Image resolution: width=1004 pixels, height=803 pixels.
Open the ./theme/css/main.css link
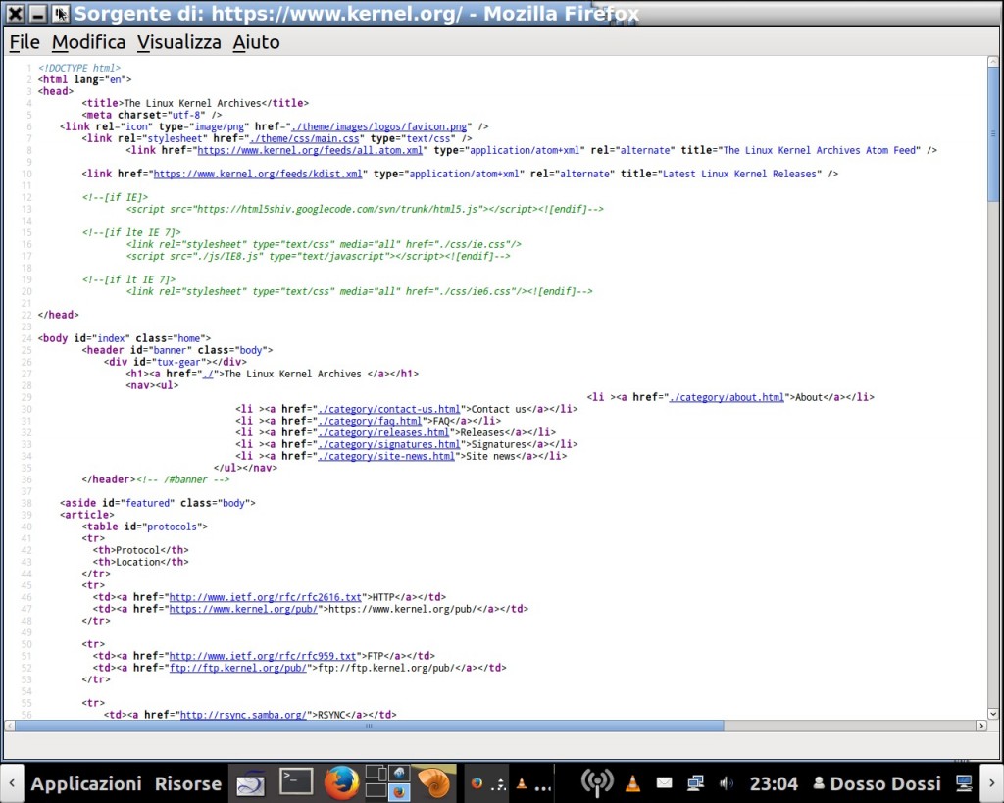coord(307,138)
